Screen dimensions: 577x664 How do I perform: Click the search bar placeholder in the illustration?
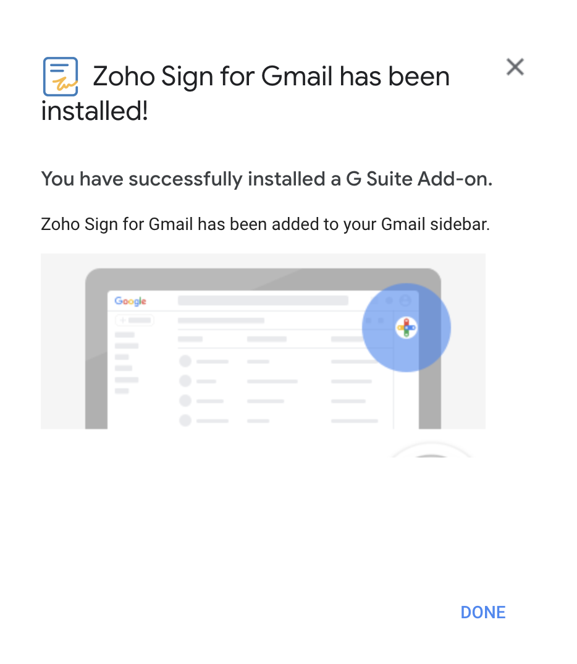263,301
